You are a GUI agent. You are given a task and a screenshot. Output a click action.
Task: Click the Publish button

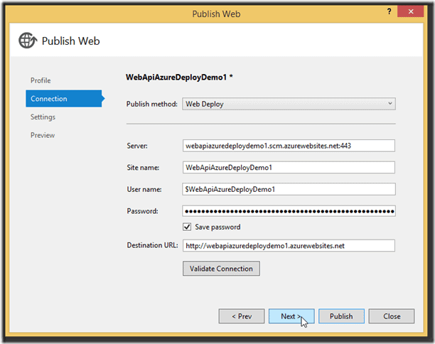(x=341, y=316)
